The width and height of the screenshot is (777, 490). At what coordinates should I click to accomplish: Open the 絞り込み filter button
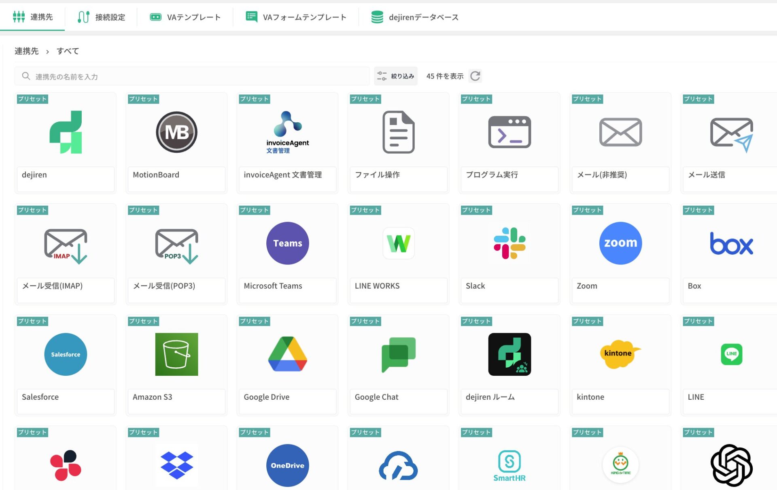395,76
